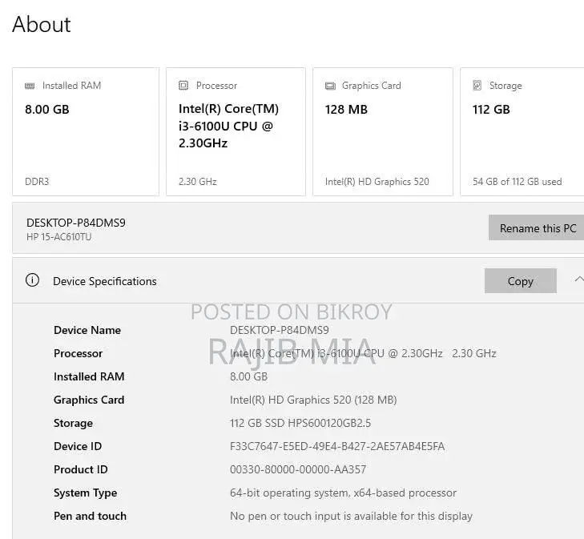This screenshot has height=539, width=584.
Task: Select the HP 15-AC610TU model text
Action: 58,237
